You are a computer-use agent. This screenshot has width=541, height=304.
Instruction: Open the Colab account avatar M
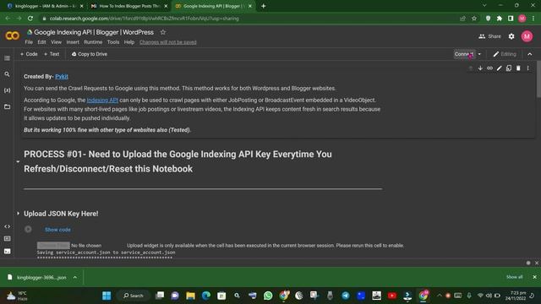coord(527,36)
